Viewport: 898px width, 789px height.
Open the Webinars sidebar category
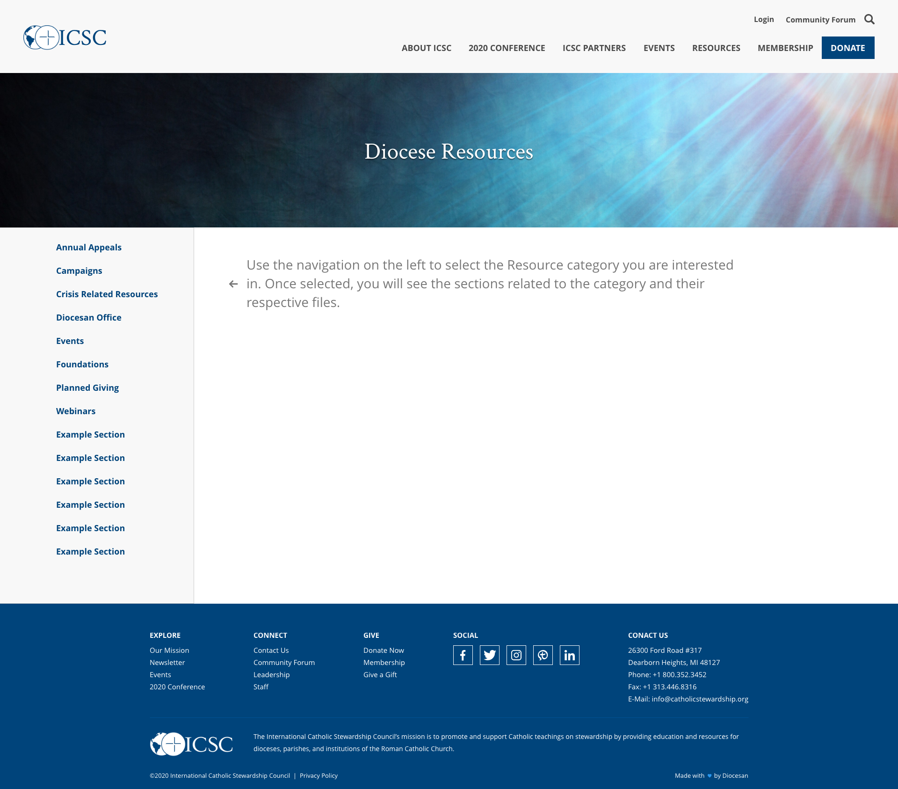(x=76, y=411)
